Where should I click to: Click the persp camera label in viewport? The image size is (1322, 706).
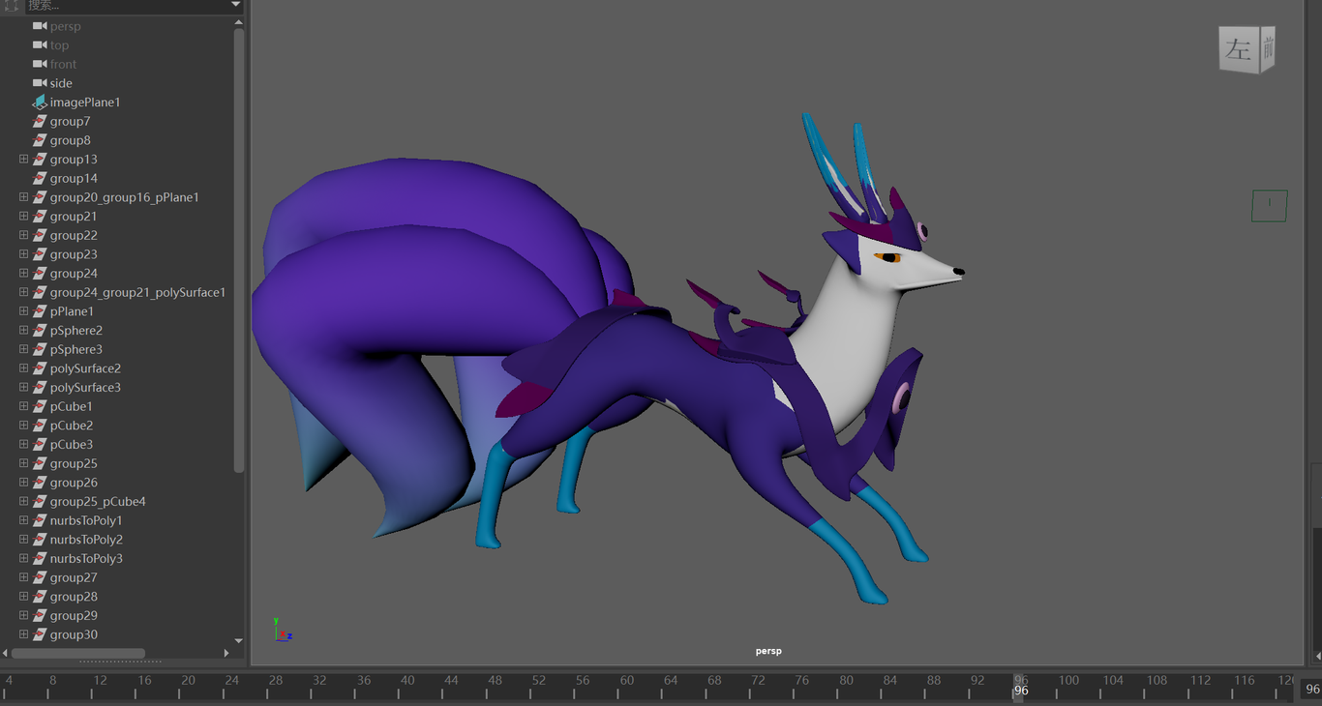[x=768, y=651]
